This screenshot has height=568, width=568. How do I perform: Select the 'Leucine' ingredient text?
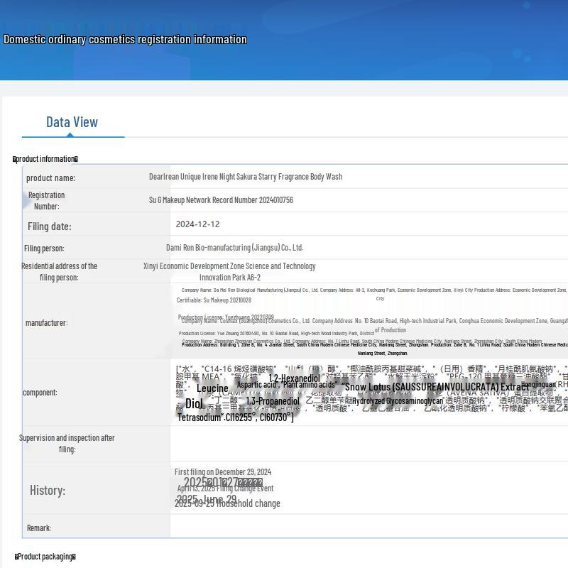point(212,388)
